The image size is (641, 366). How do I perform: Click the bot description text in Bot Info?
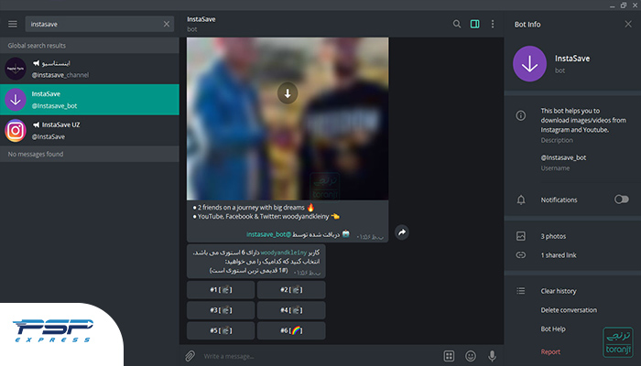(583, 120)
